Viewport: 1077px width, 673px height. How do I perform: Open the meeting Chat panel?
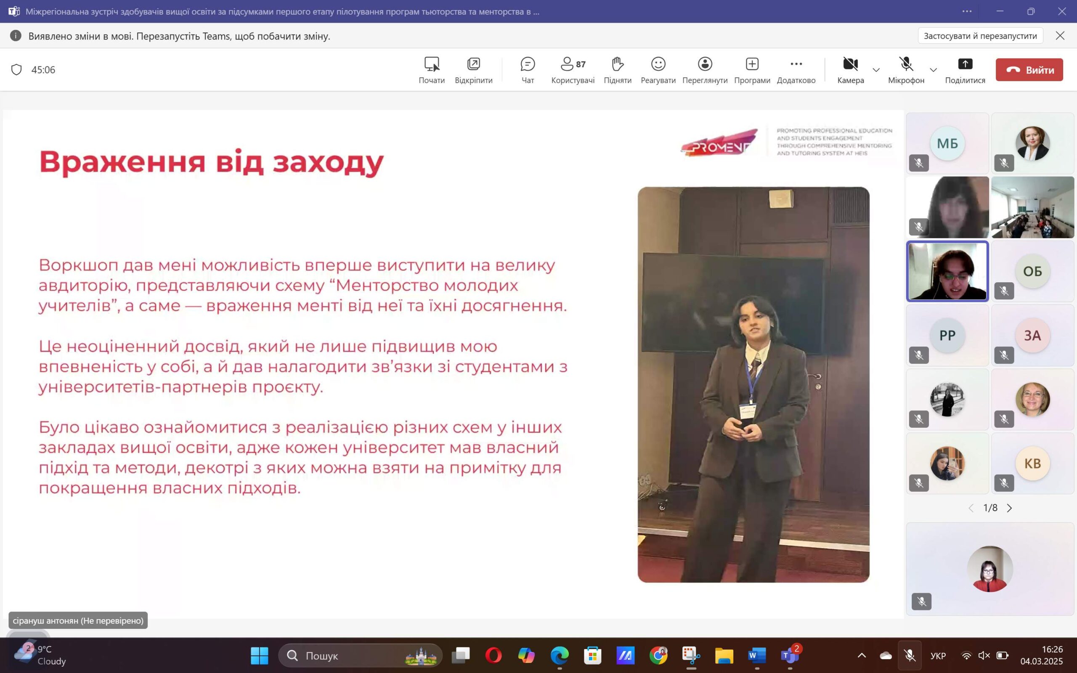[x=528, y=70]
